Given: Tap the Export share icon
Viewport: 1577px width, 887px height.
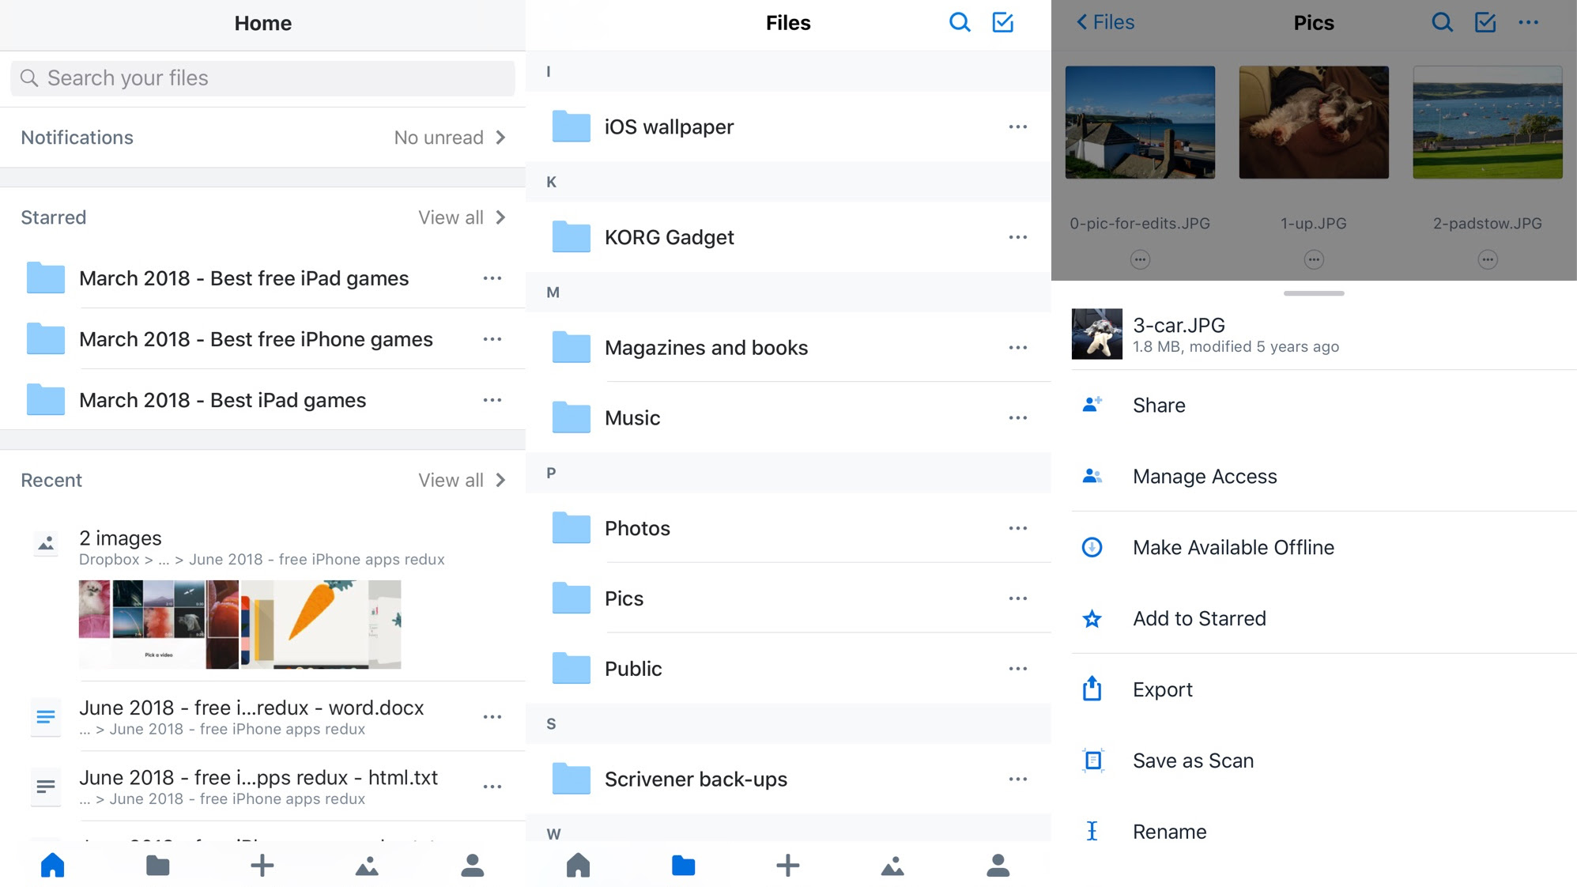Looking at the screenshot, I should click(1092, 689).
